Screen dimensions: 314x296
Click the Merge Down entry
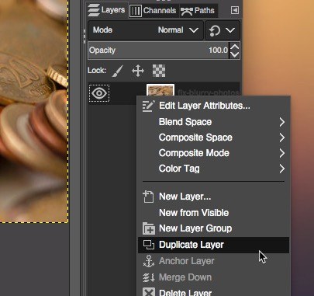(213, 277)
